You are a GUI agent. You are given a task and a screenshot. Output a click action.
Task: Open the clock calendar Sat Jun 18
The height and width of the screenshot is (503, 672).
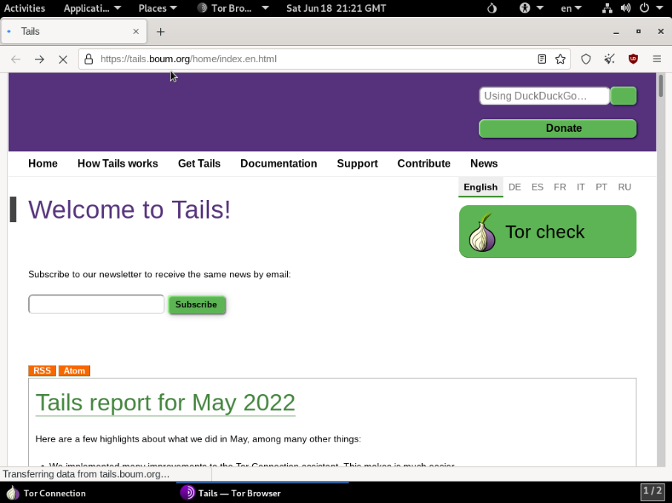(336, 8)
